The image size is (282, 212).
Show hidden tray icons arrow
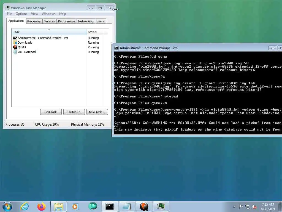pos(234,207)
